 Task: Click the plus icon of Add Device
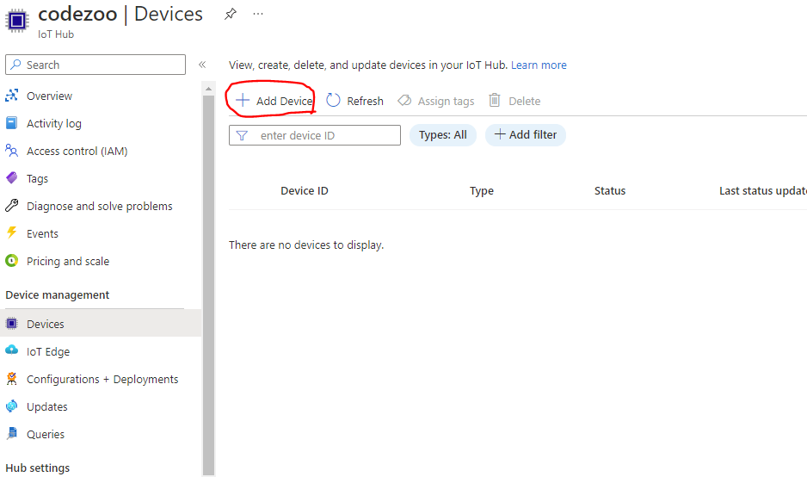point(242,100)
